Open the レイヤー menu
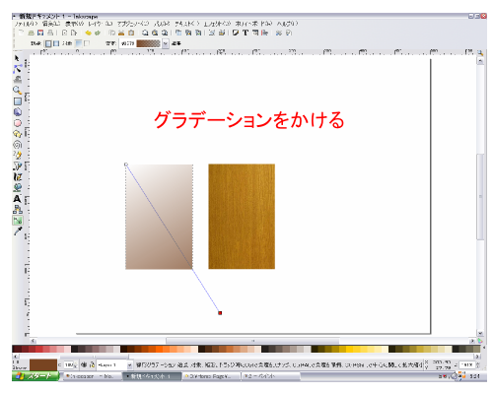This screenshot has height=394, width=493. pyautogui.click(x=101, y=24)
